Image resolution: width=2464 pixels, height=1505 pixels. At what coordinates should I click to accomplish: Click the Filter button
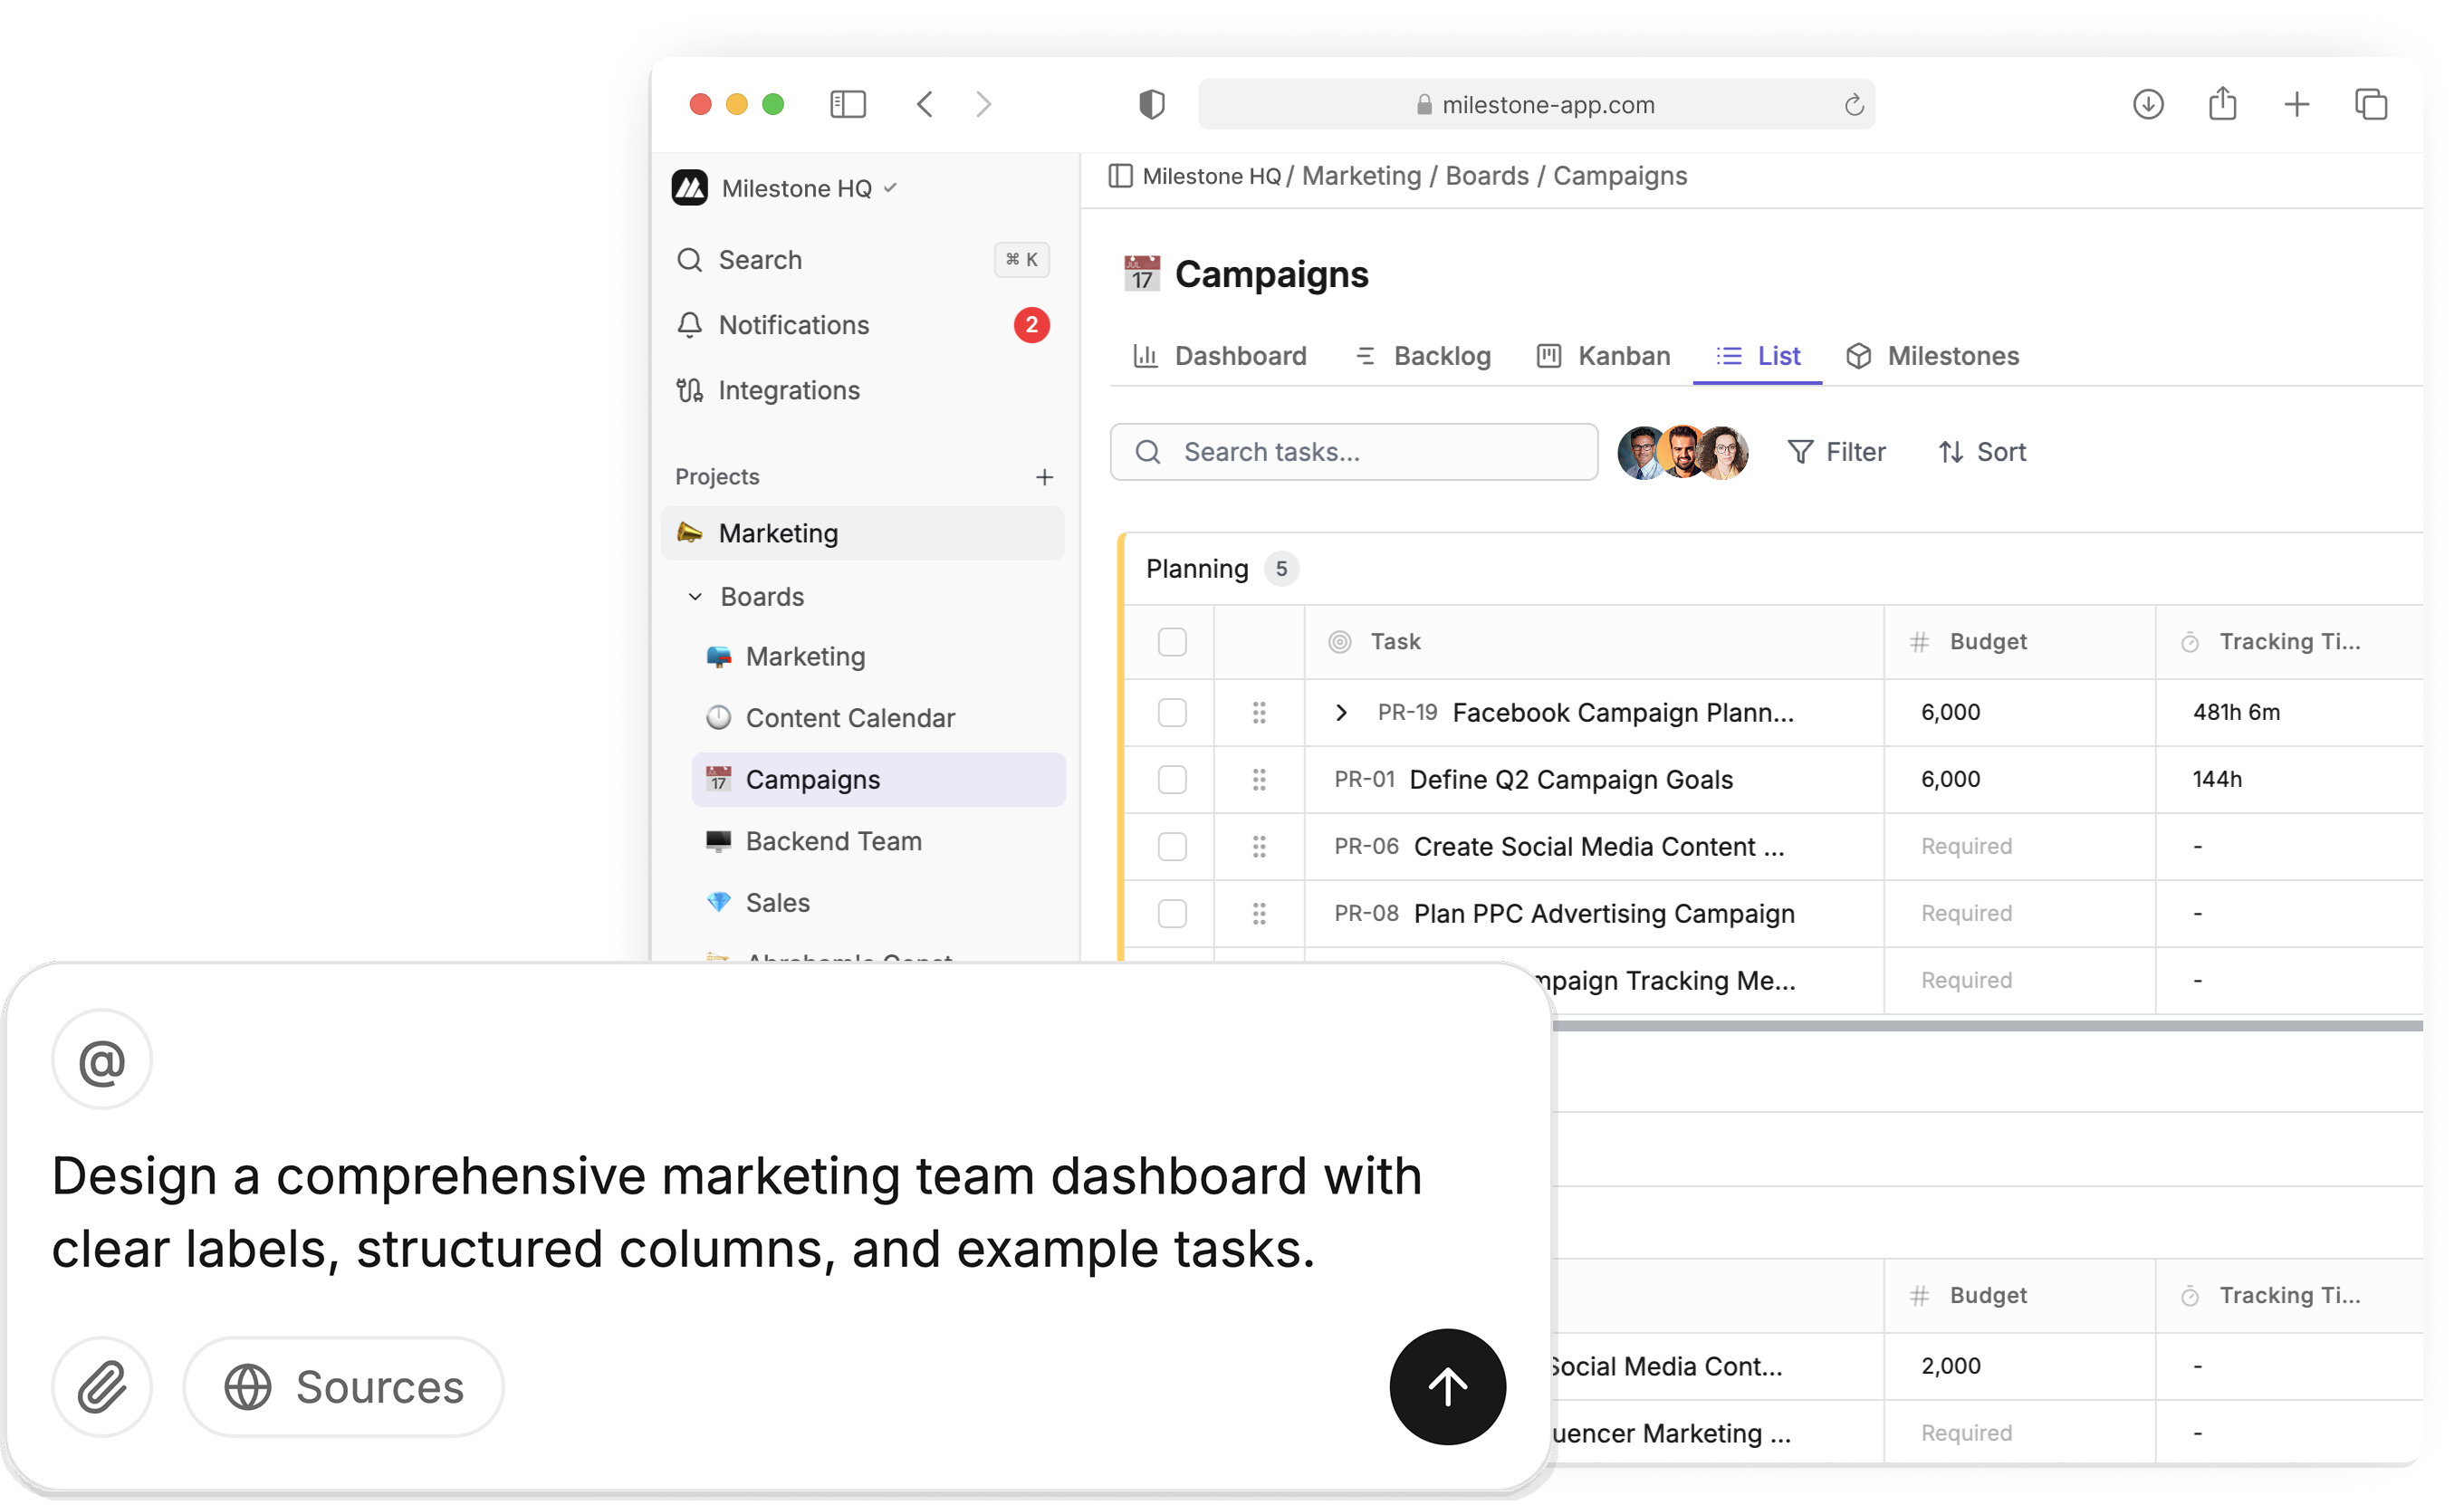click(x=1836, y=452)
